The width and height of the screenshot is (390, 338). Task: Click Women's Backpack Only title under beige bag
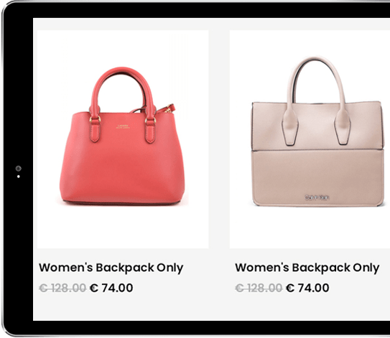coord(307,268)
